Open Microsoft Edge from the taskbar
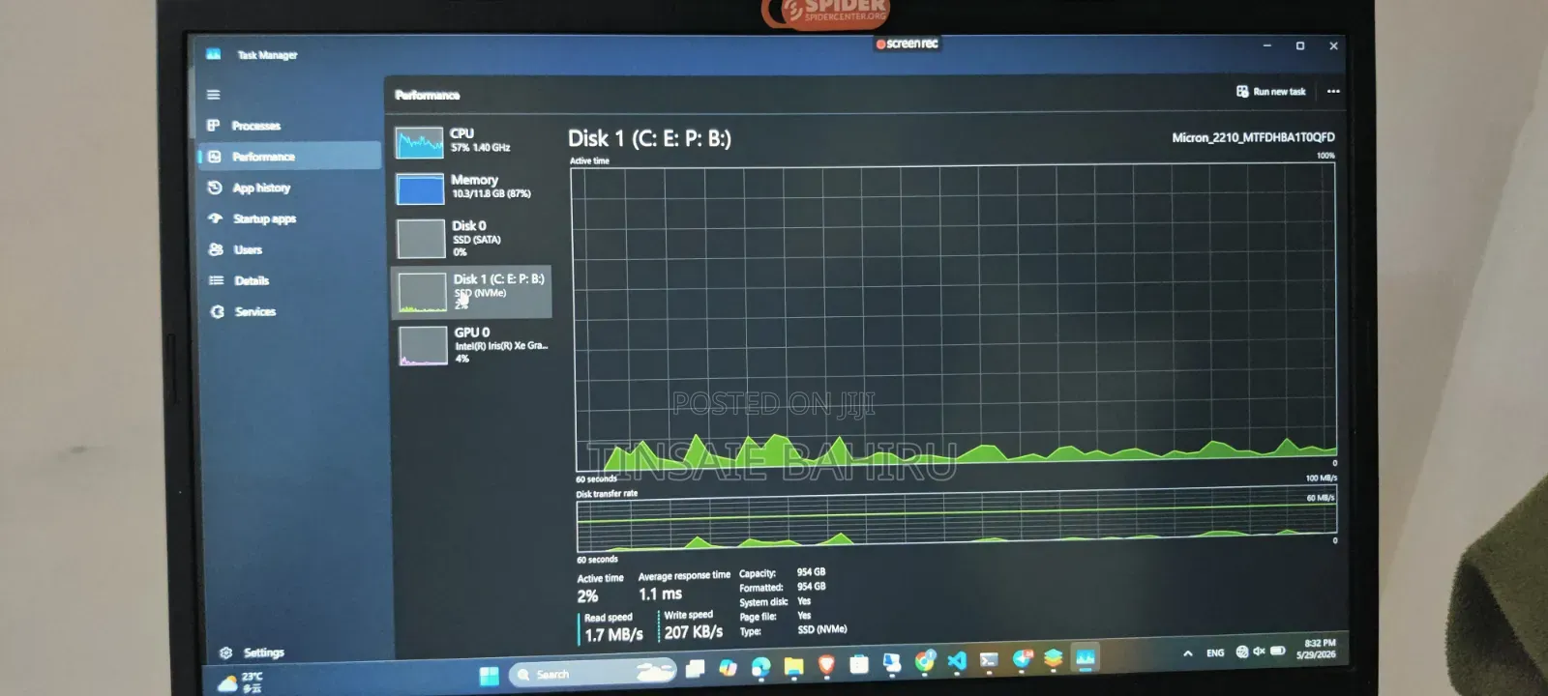This screenshot has height=696, width=1548. 760,667
